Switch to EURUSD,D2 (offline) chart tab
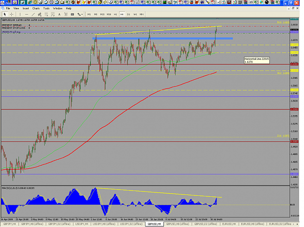The height and width of the screenshot is (227, 304). coord(280,224)
